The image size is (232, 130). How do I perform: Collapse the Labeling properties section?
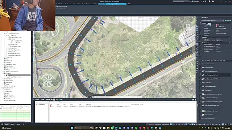click(229, 37)
